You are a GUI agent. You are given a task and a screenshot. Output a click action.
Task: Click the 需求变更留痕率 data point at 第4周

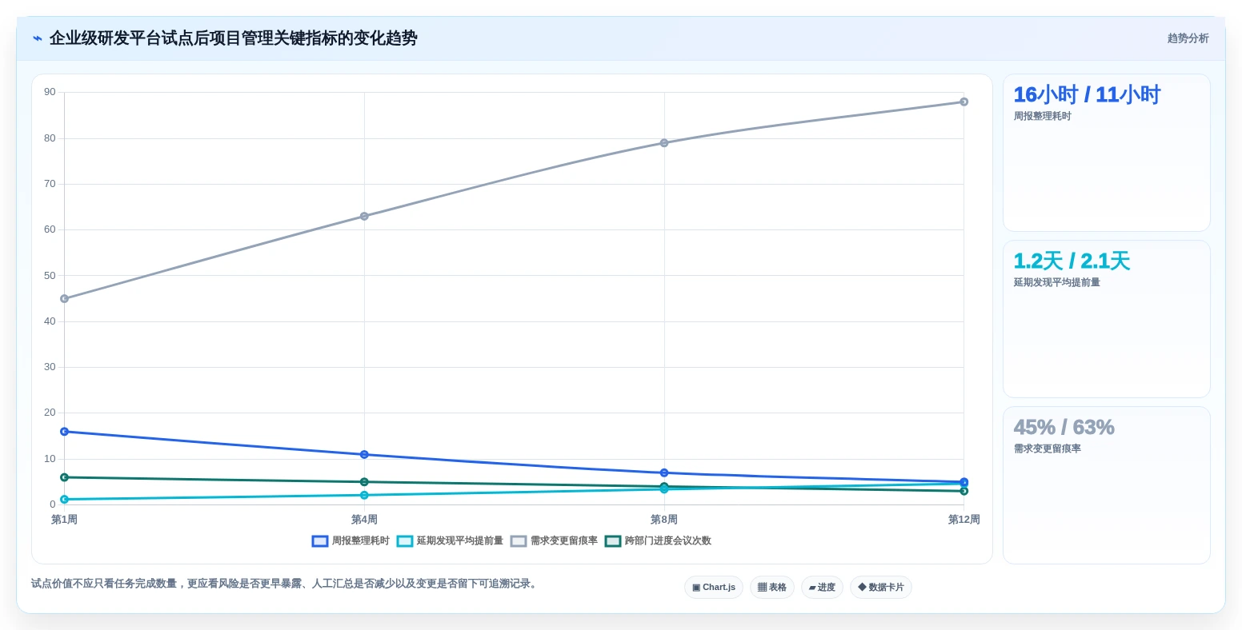point(364,216)
